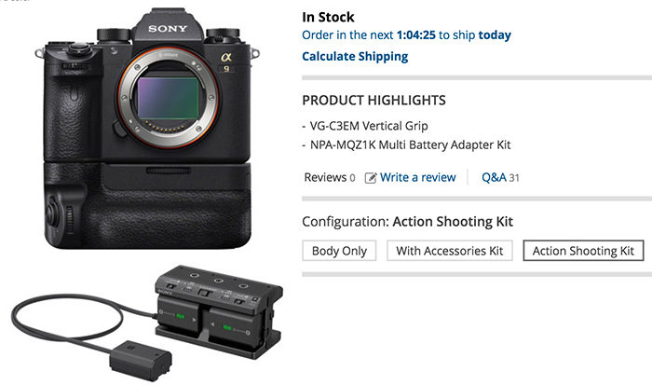
Task: Click Calculate Shipping
Action: 355,56
